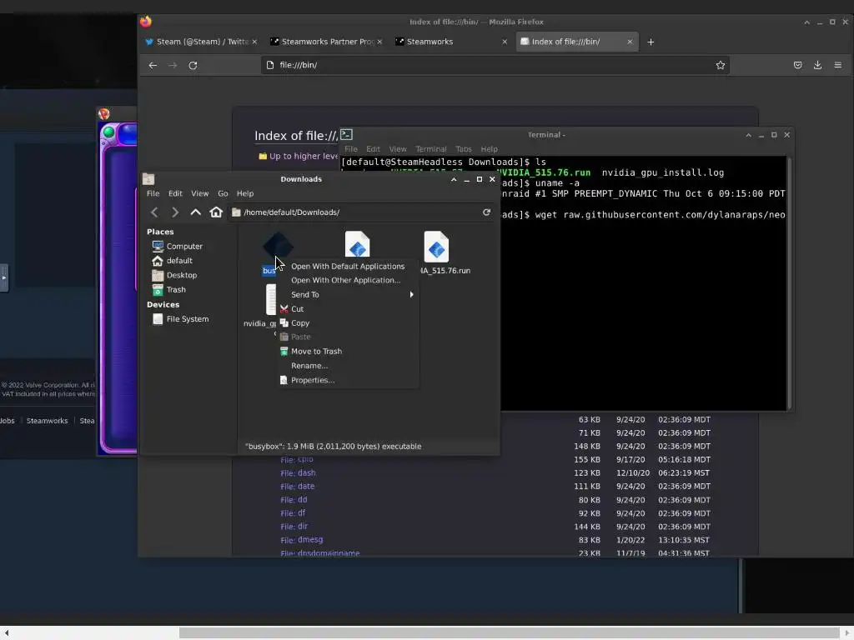Choose Cut from context menu
854x640 pixels.
(x=348, y=309)
